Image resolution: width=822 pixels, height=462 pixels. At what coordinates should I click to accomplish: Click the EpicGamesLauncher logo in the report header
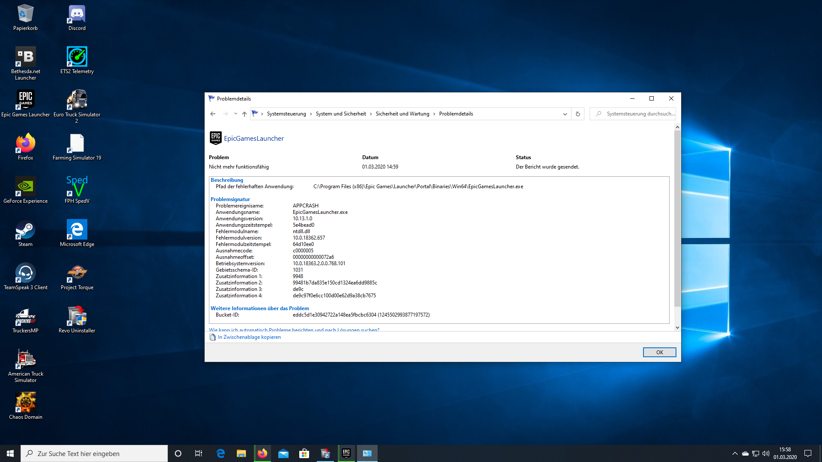215,138
